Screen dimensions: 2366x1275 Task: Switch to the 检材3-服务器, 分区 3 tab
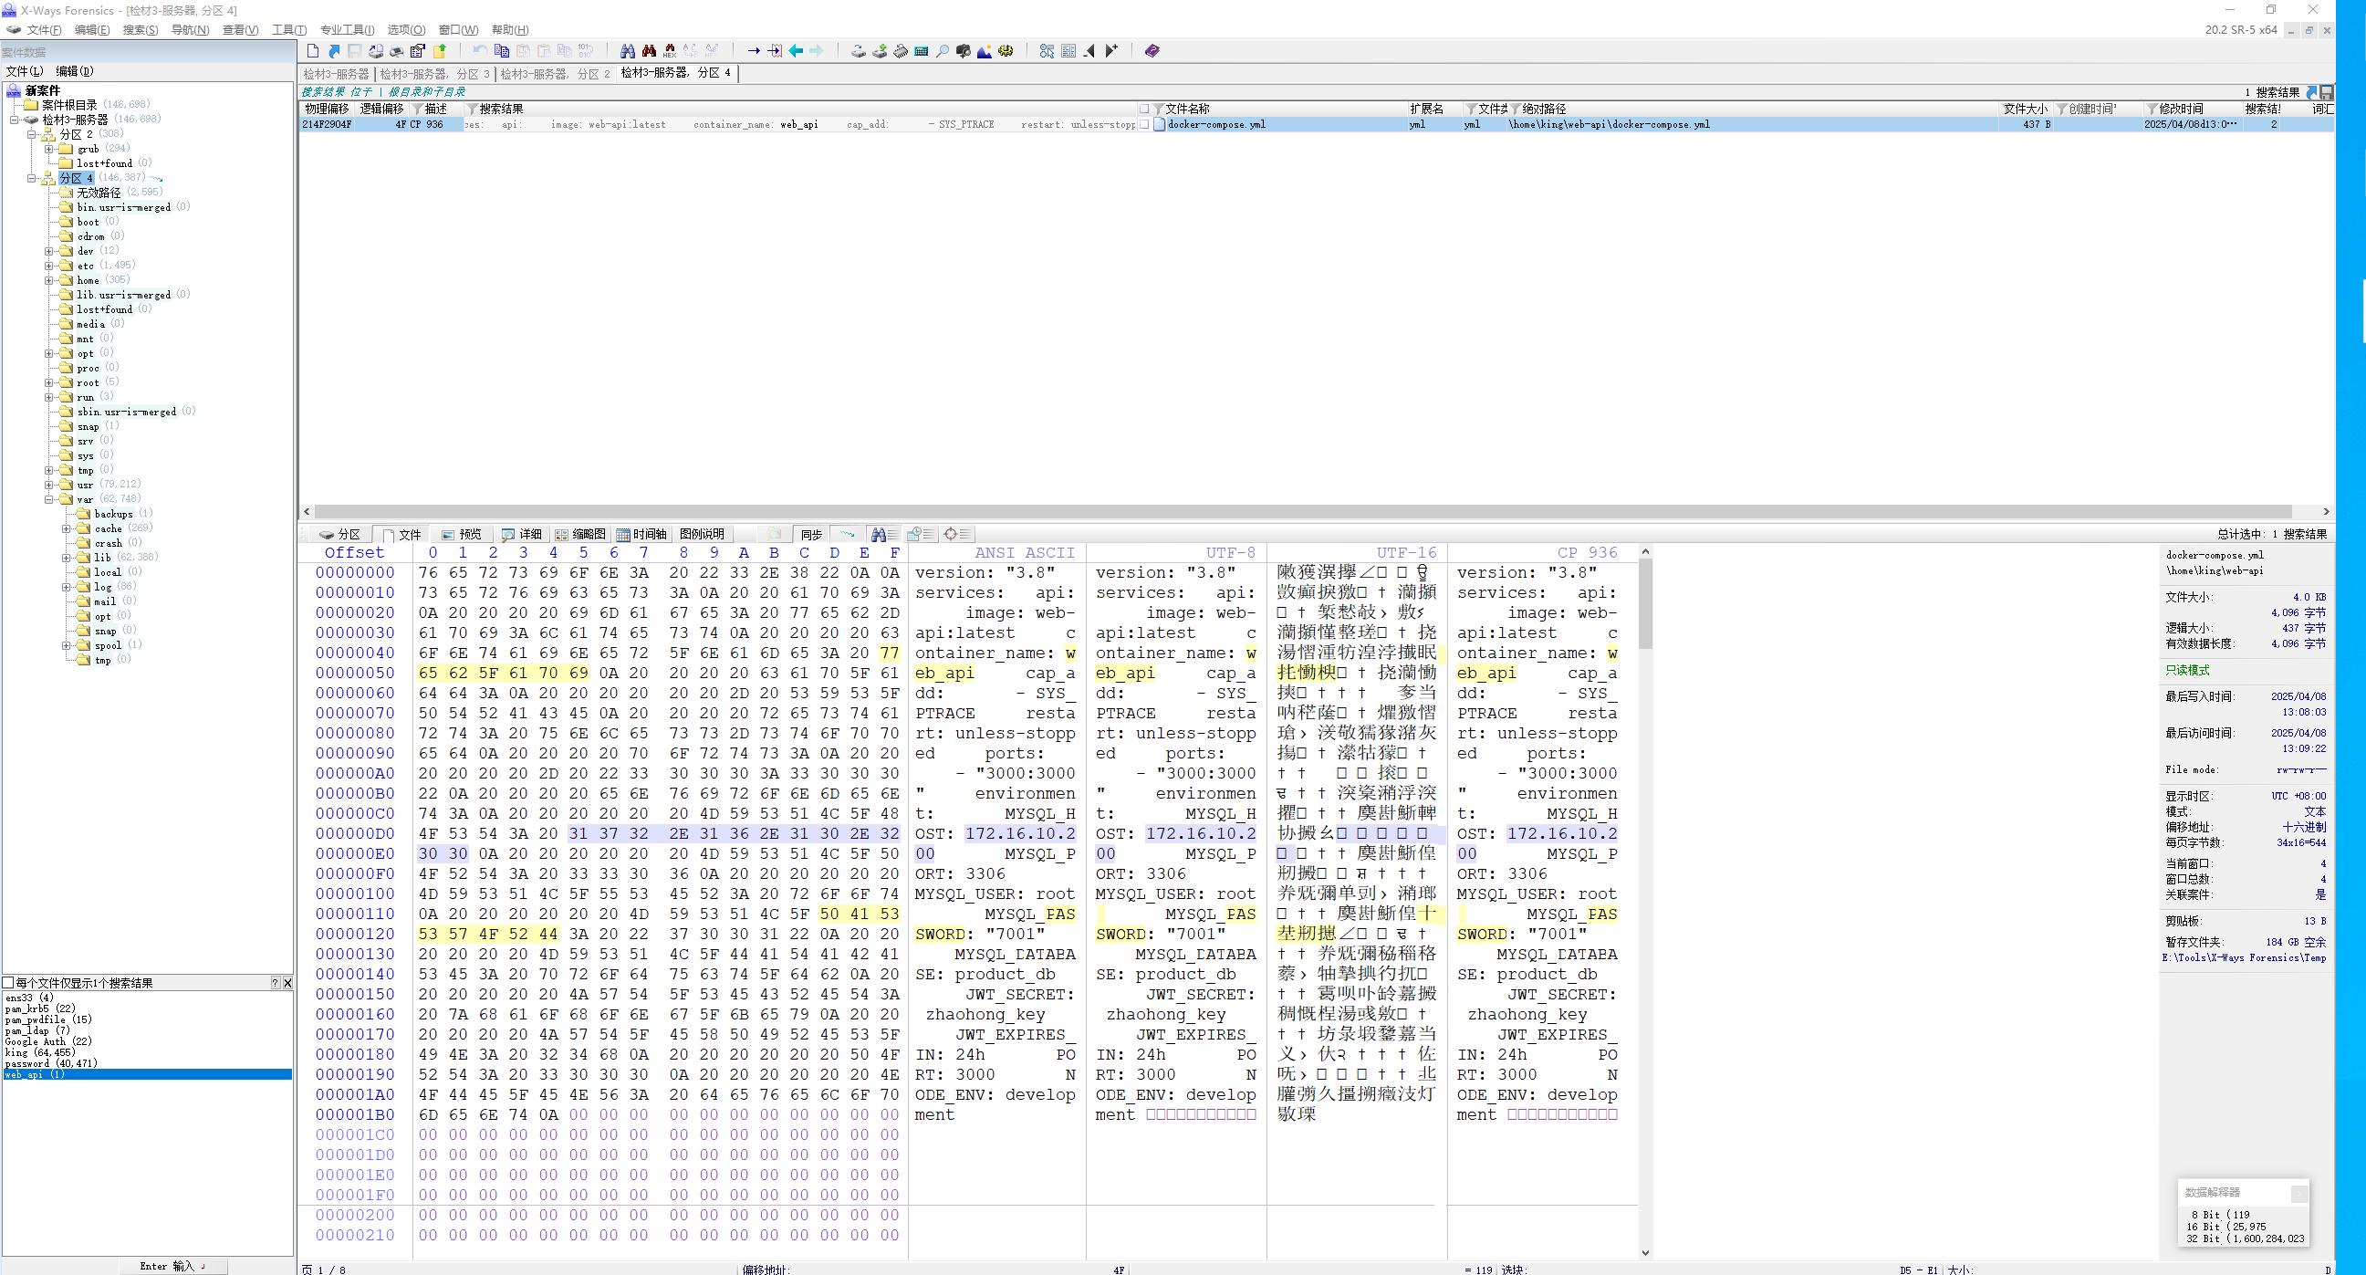coord(435,74)
